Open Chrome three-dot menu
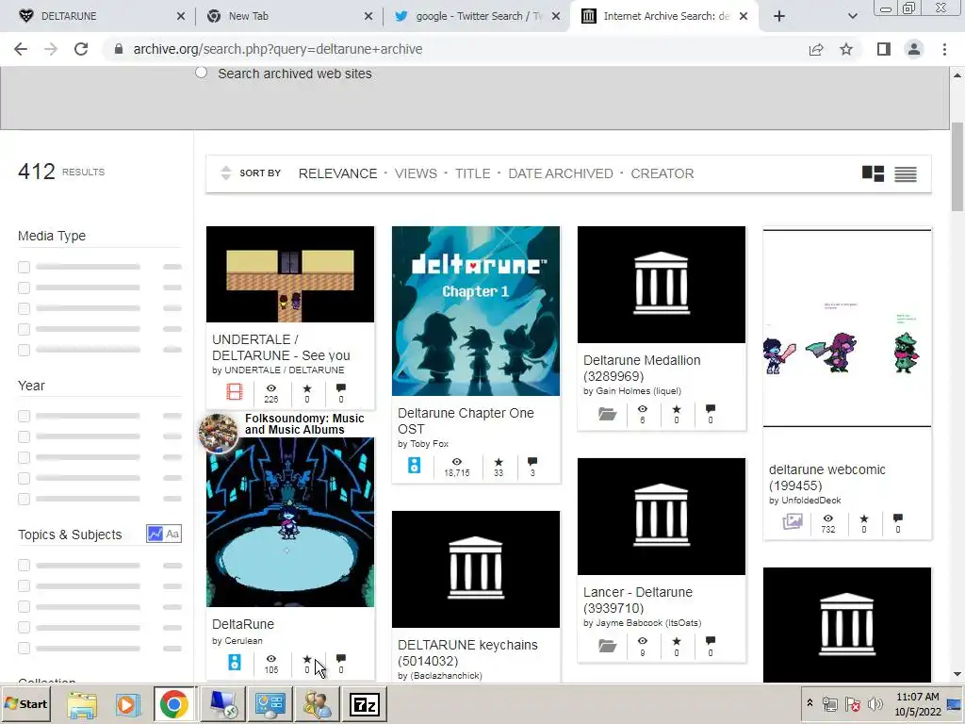This screenshot has height=724, width=965. 944,49
